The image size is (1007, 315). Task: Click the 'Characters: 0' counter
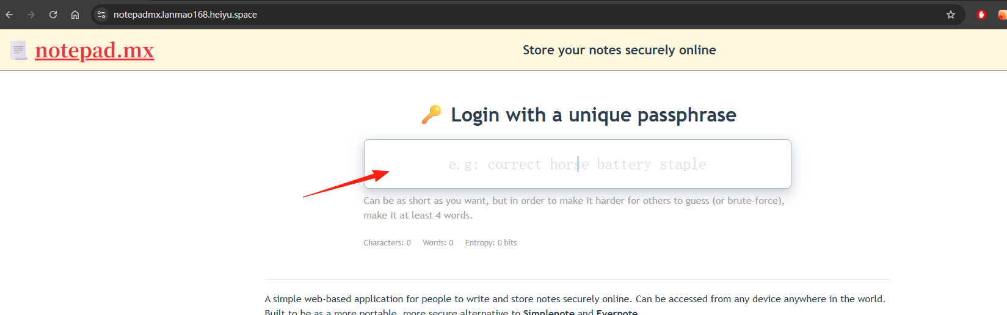387,242
